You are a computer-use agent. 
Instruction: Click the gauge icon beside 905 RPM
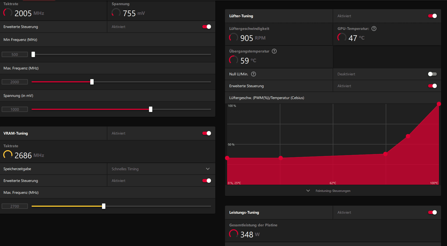(x=234, y=37)
